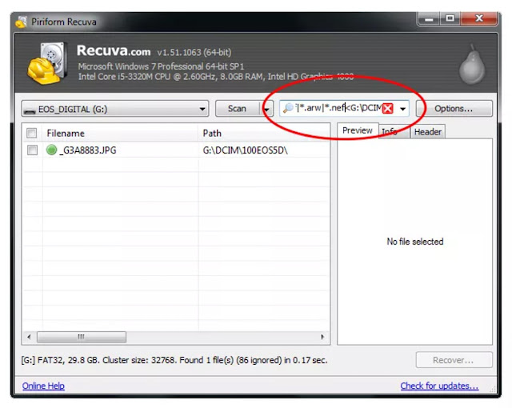Click the file list's left scroll arrow

[x=29, y=337]
